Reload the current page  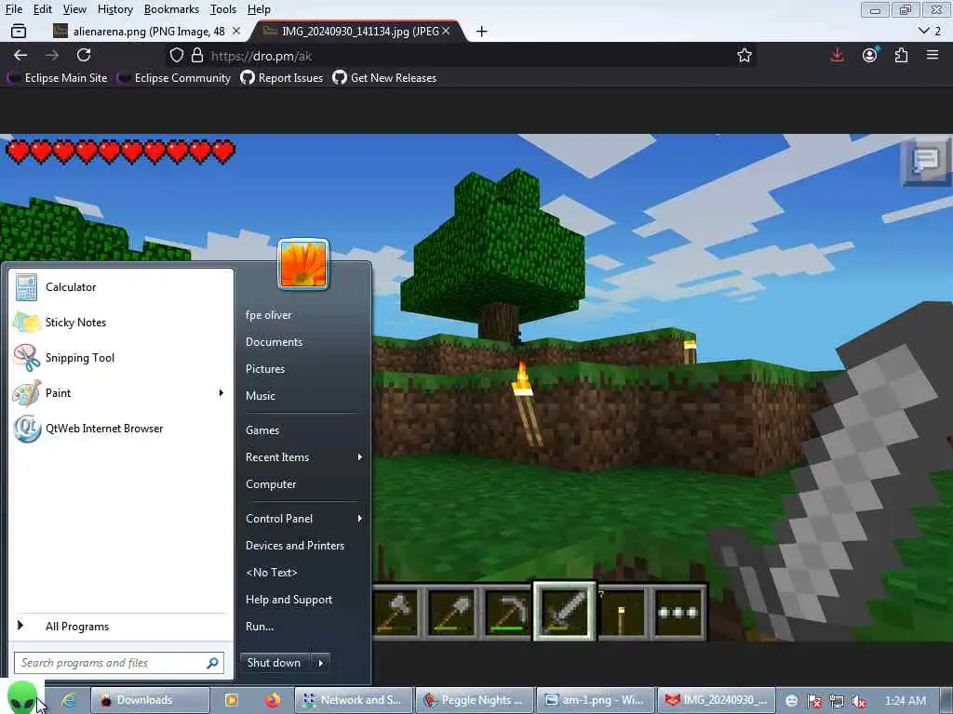pos(84,55)
